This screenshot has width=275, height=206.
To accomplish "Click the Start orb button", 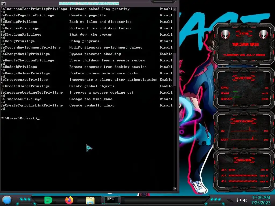I will (7, 200).
